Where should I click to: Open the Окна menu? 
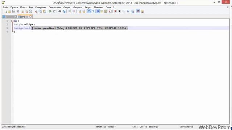[108, 7]
